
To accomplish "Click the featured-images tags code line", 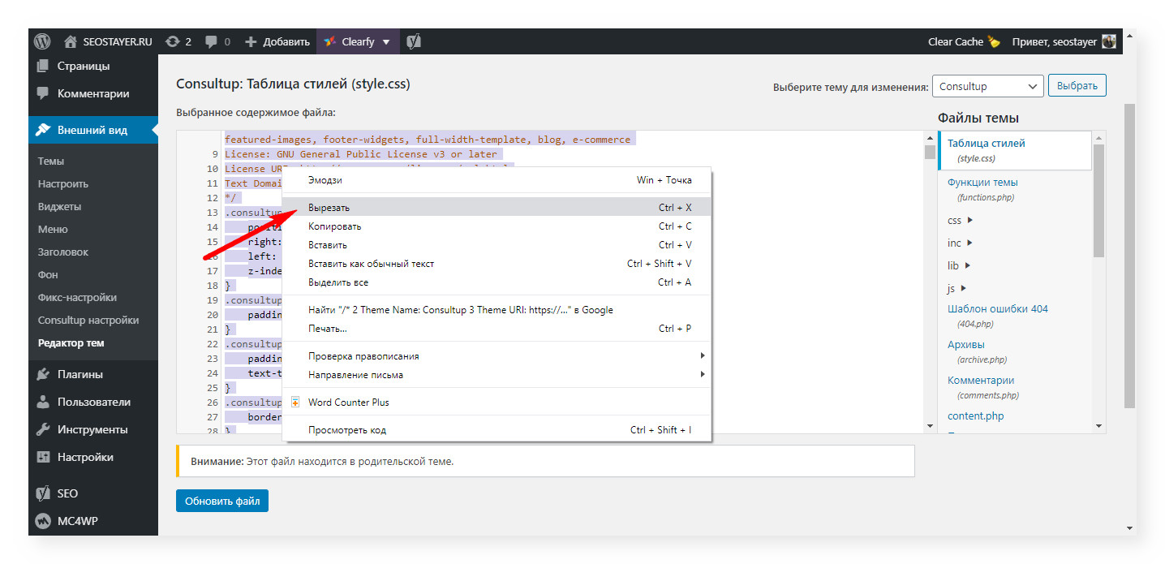I will tap(428, 140).
